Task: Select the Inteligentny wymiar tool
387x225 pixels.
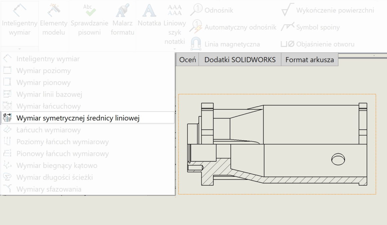Action: coord(19,18)
